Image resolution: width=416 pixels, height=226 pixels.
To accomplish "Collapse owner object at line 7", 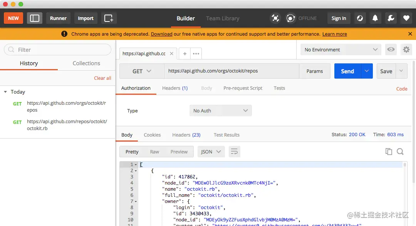I will tap(136, 201).
